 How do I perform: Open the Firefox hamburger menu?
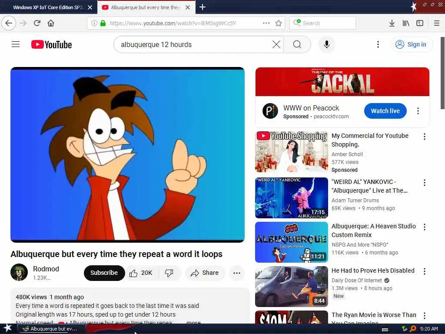[436, 23]
